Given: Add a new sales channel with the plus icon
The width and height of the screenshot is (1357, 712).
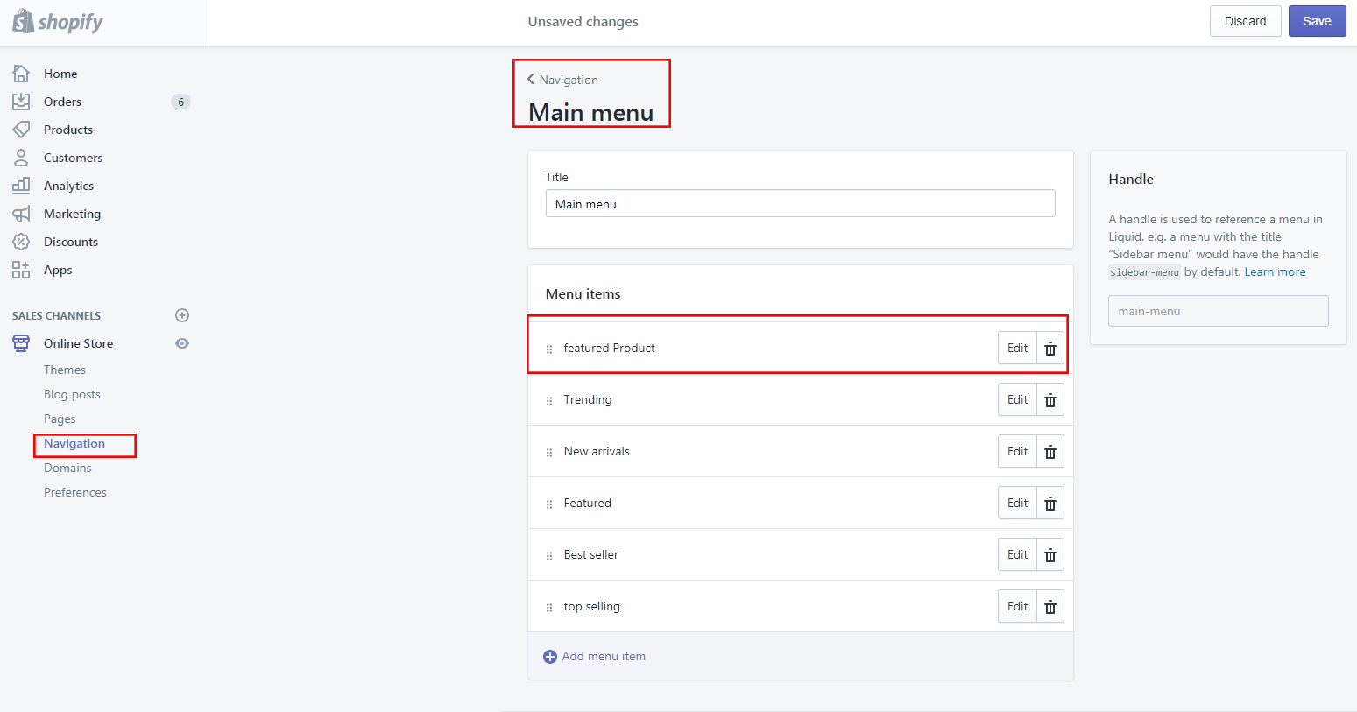Looking at the screenshot, I should (181, 315).
